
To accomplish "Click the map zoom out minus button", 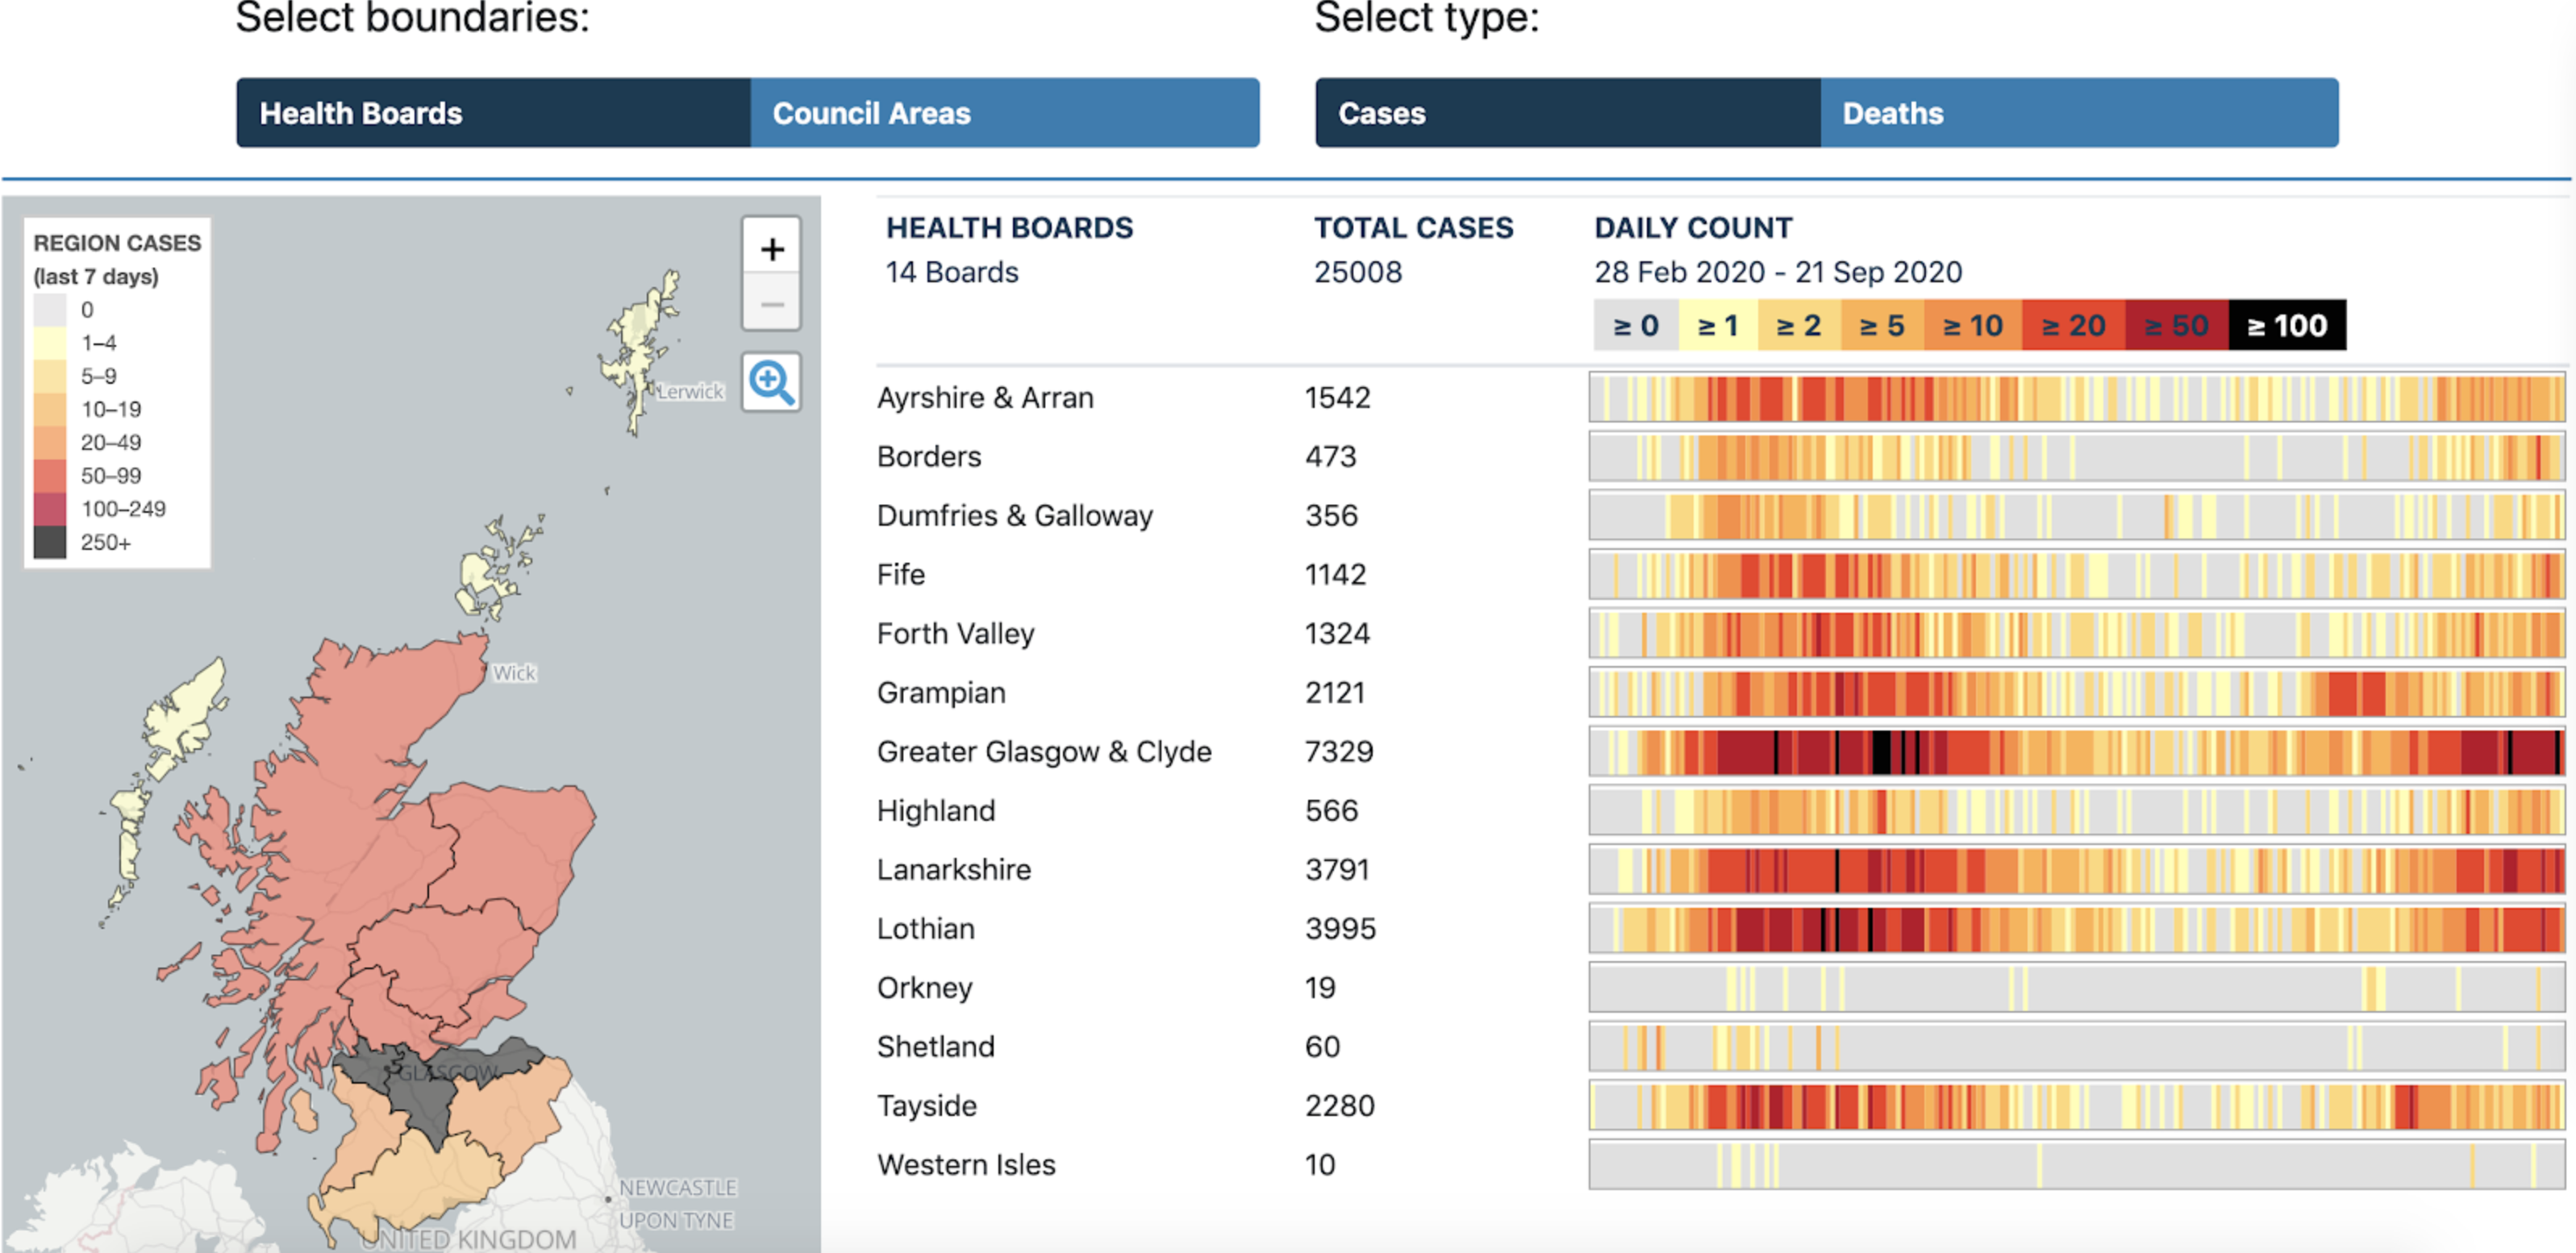I will coord(771,304).
